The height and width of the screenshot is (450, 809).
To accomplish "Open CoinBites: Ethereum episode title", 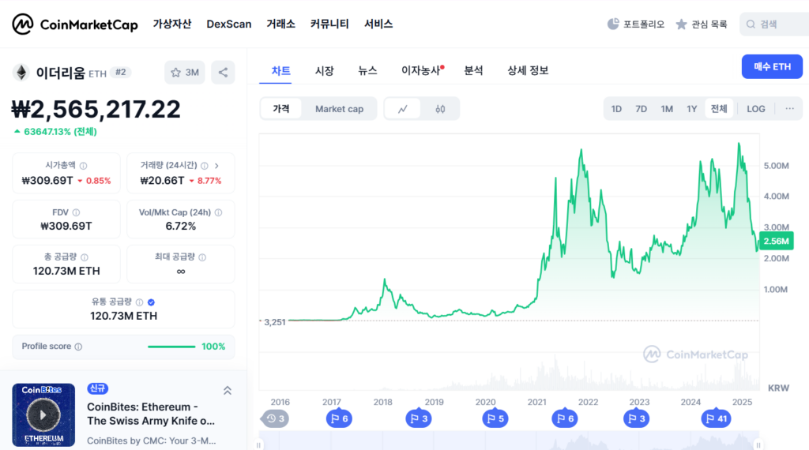I will click(x=151, y=414).
